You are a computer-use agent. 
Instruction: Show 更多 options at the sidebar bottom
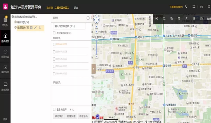point(5,119)
